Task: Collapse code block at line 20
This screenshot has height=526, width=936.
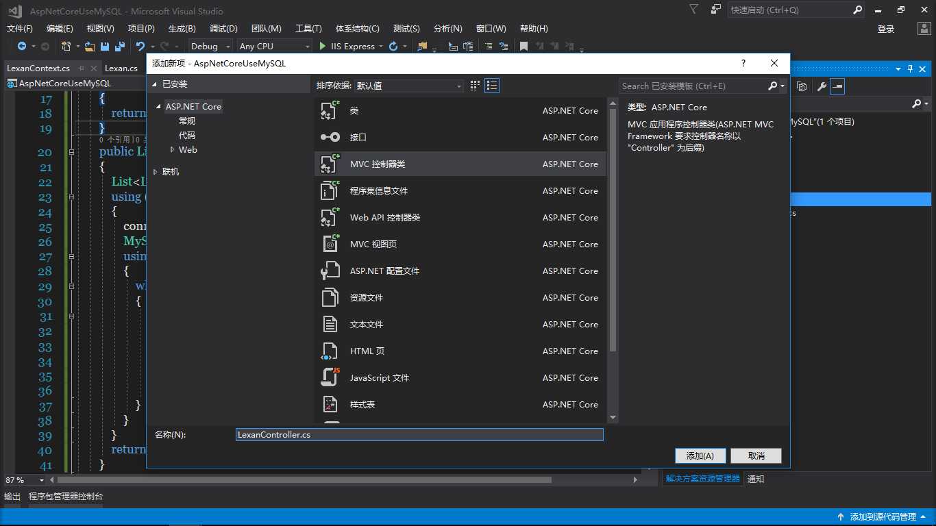Action: 71,152
